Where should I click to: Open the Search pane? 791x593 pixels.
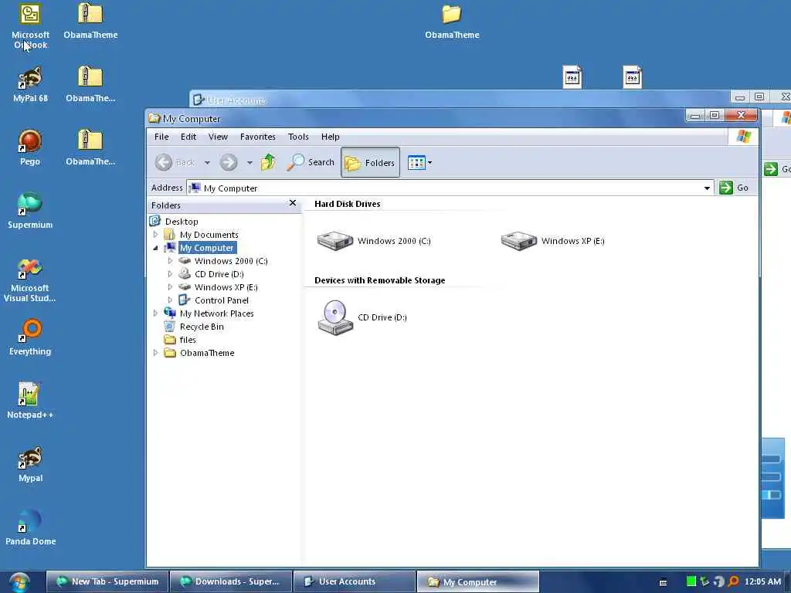[x=311, y=162]
